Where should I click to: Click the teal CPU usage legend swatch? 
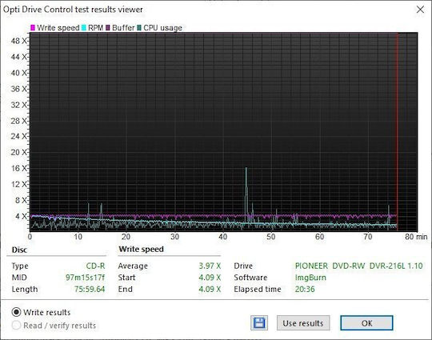139,28
